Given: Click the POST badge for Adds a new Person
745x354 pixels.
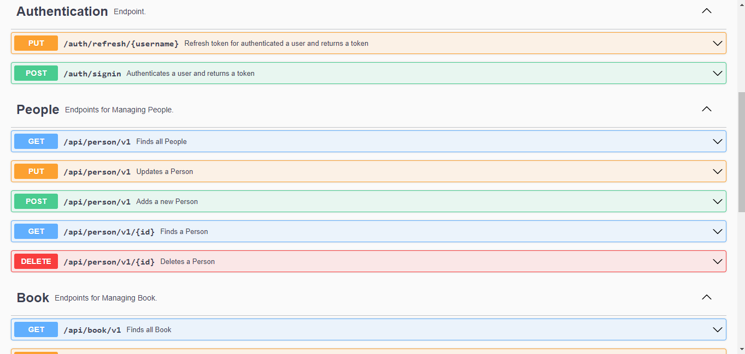Looking at the screenshot, I should 36,201.
